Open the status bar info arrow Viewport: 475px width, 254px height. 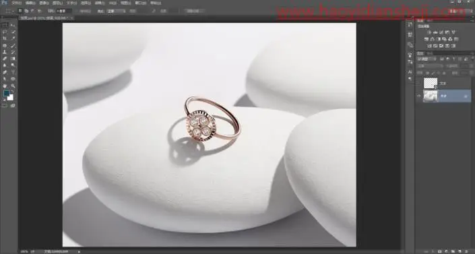(x=79, y=251)
